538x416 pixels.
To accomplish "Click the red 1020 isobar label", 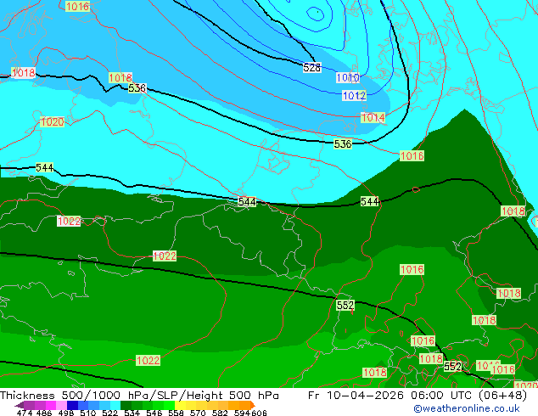I will [x=52, y=122].
